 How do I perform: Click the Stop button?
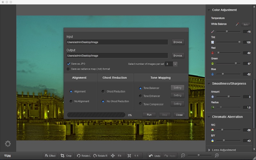tap(164, 115)
